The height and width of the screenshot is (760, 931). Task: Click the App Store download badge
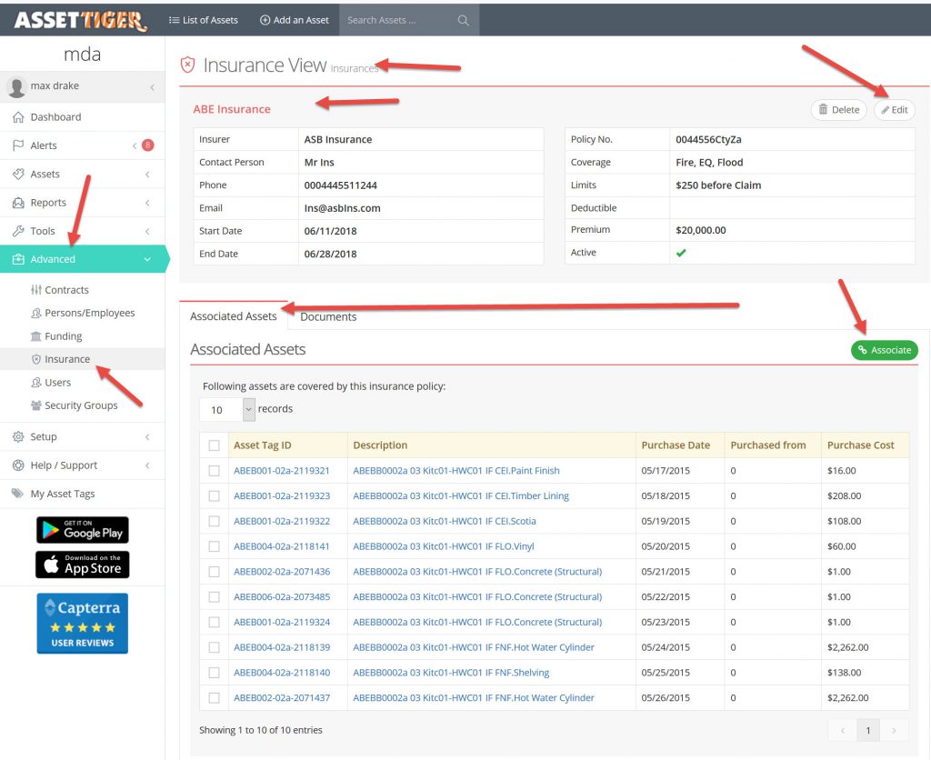click(82, 565)
